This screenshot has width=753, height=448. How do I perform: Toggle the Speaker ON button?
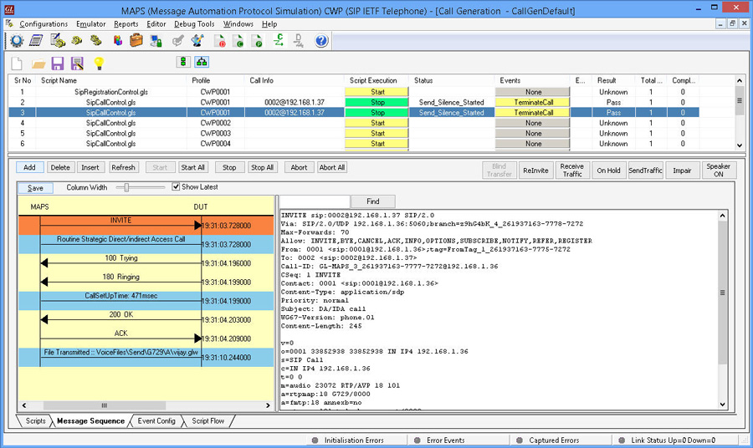pos(718,171)
